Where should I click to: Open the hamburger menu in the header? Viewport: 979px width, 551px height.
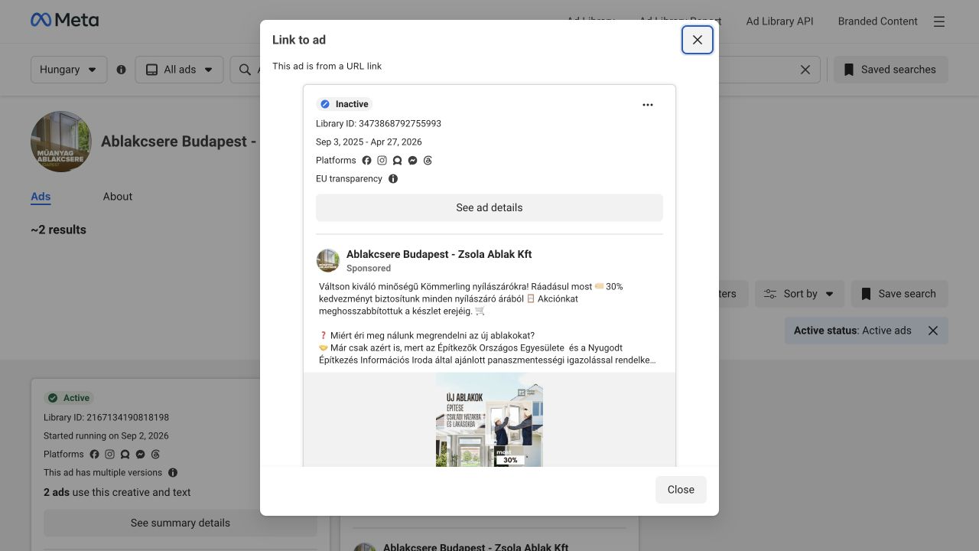click(x=939, y=21)
